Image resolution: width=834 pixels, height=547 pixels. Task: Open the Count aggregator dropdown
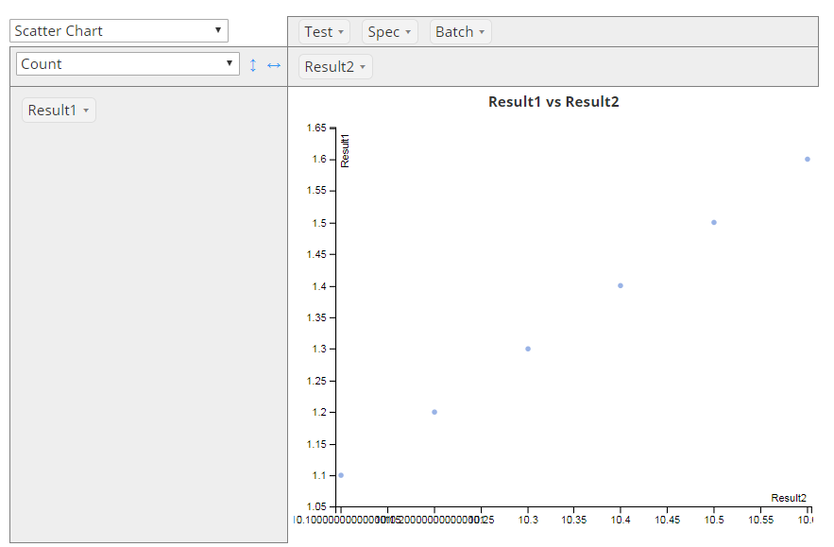coord(128,64)
